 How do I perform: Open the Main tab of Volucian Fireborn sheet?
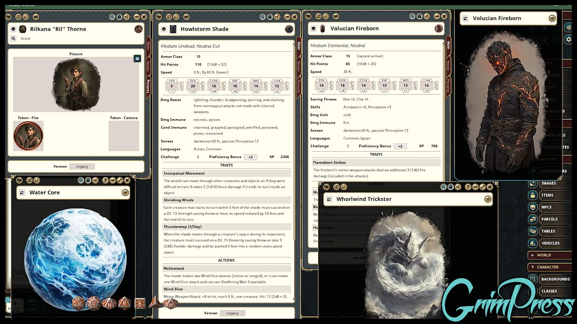[x=448, y=45]
